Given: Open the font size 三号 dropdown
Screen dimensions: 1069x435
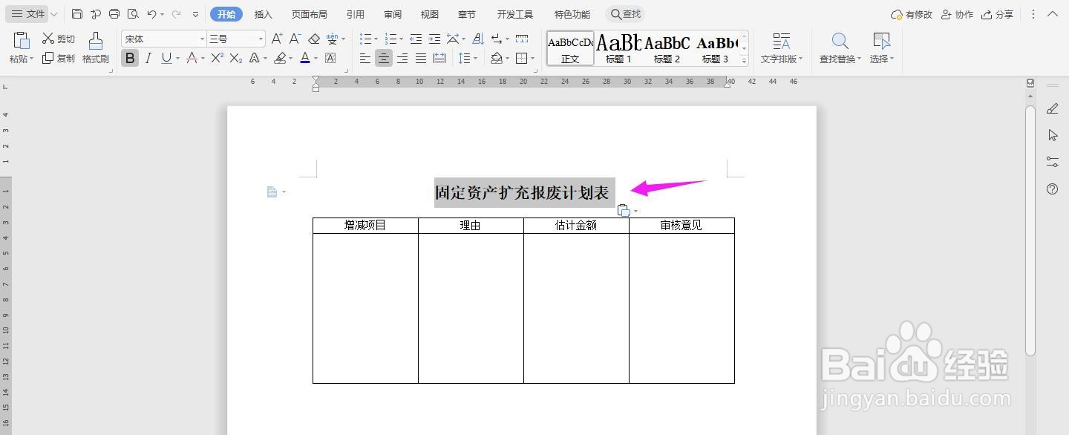Looking at the screenshot, I should (261, 39).
